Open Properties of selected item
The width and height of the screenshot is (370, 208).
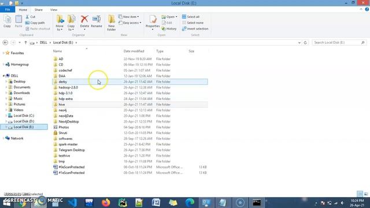tap(153, 23)
